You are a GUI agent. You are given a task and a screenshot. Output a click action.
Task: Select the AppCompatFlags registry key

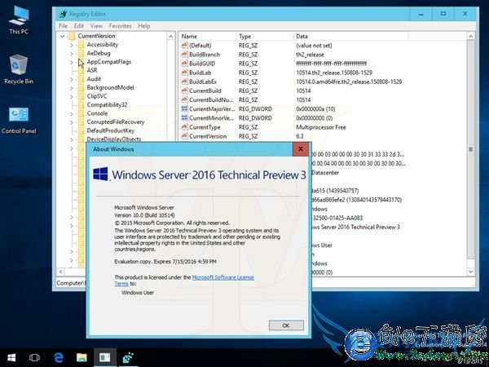(109, 62)
